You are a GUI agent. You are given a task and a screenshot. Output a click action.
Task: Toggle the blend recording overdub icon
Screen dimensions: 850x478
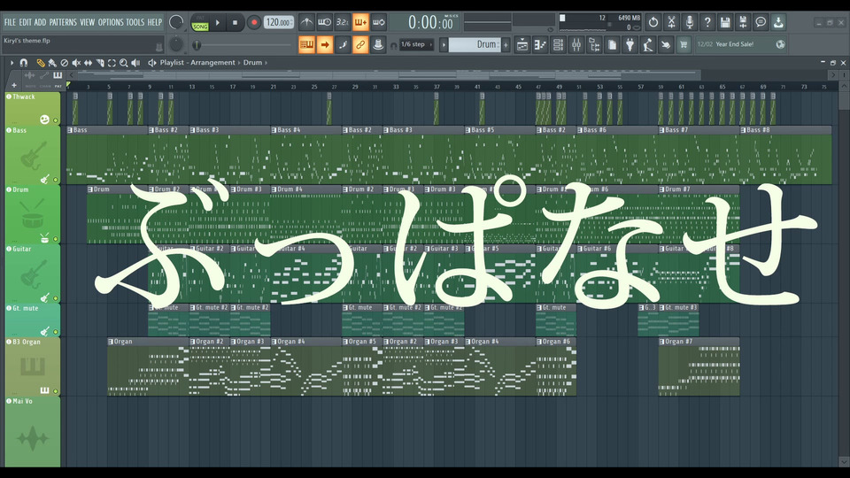pyautogui.click(x=360, y=22)
